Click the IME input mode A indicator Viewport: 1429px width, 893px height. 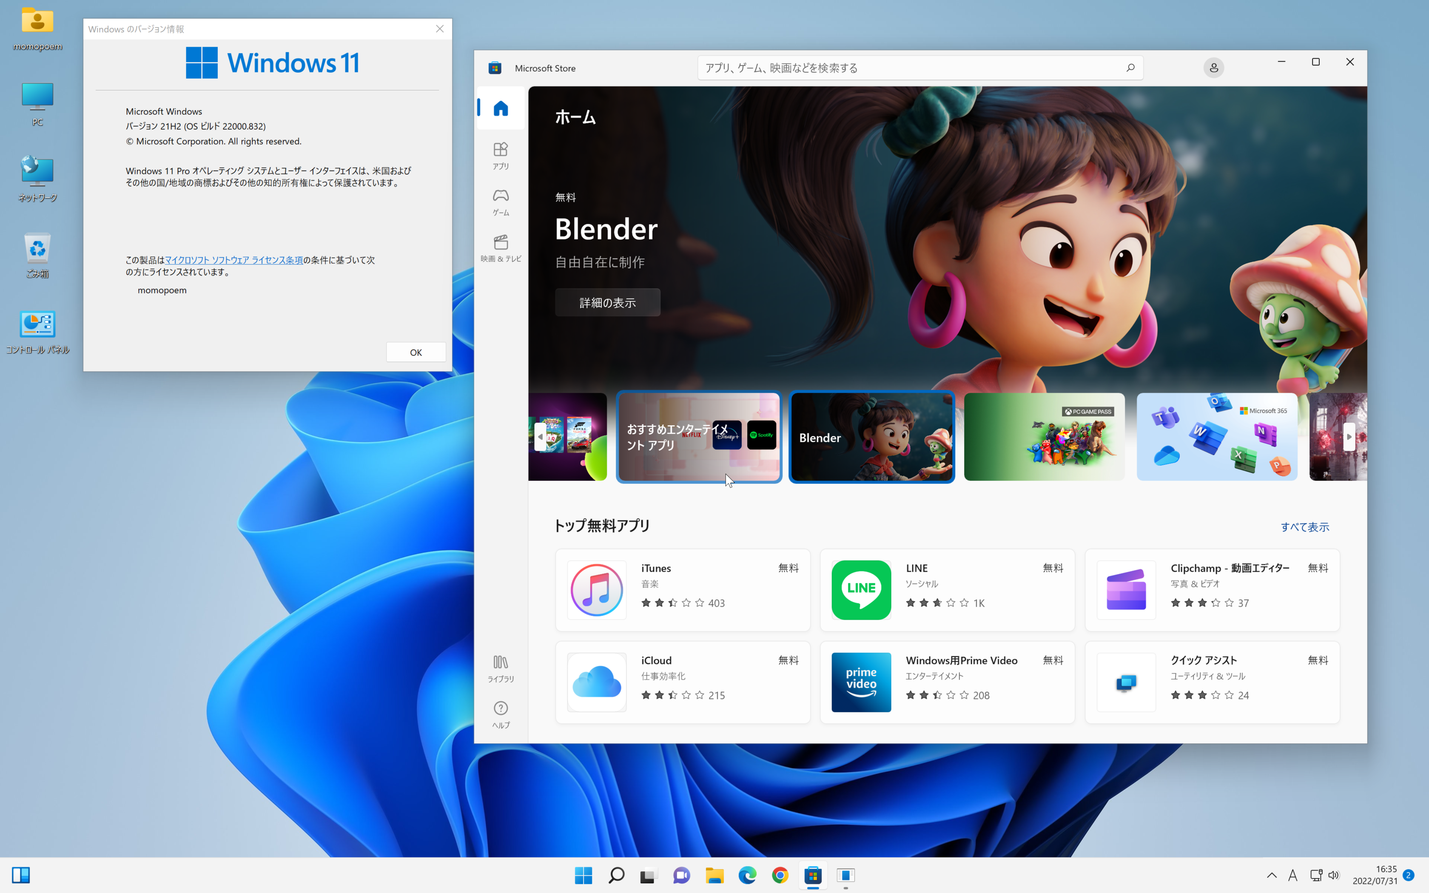click(x=1293, y=875)
